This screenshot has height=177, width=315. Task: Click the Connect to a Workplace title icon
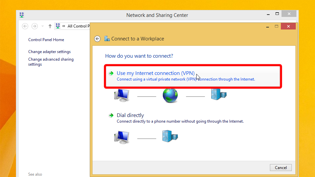pyautogui.click(x=107, y=39)
